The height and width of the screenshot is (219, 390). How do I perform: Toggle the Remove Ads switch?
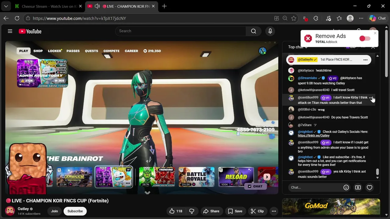[365, 38]
